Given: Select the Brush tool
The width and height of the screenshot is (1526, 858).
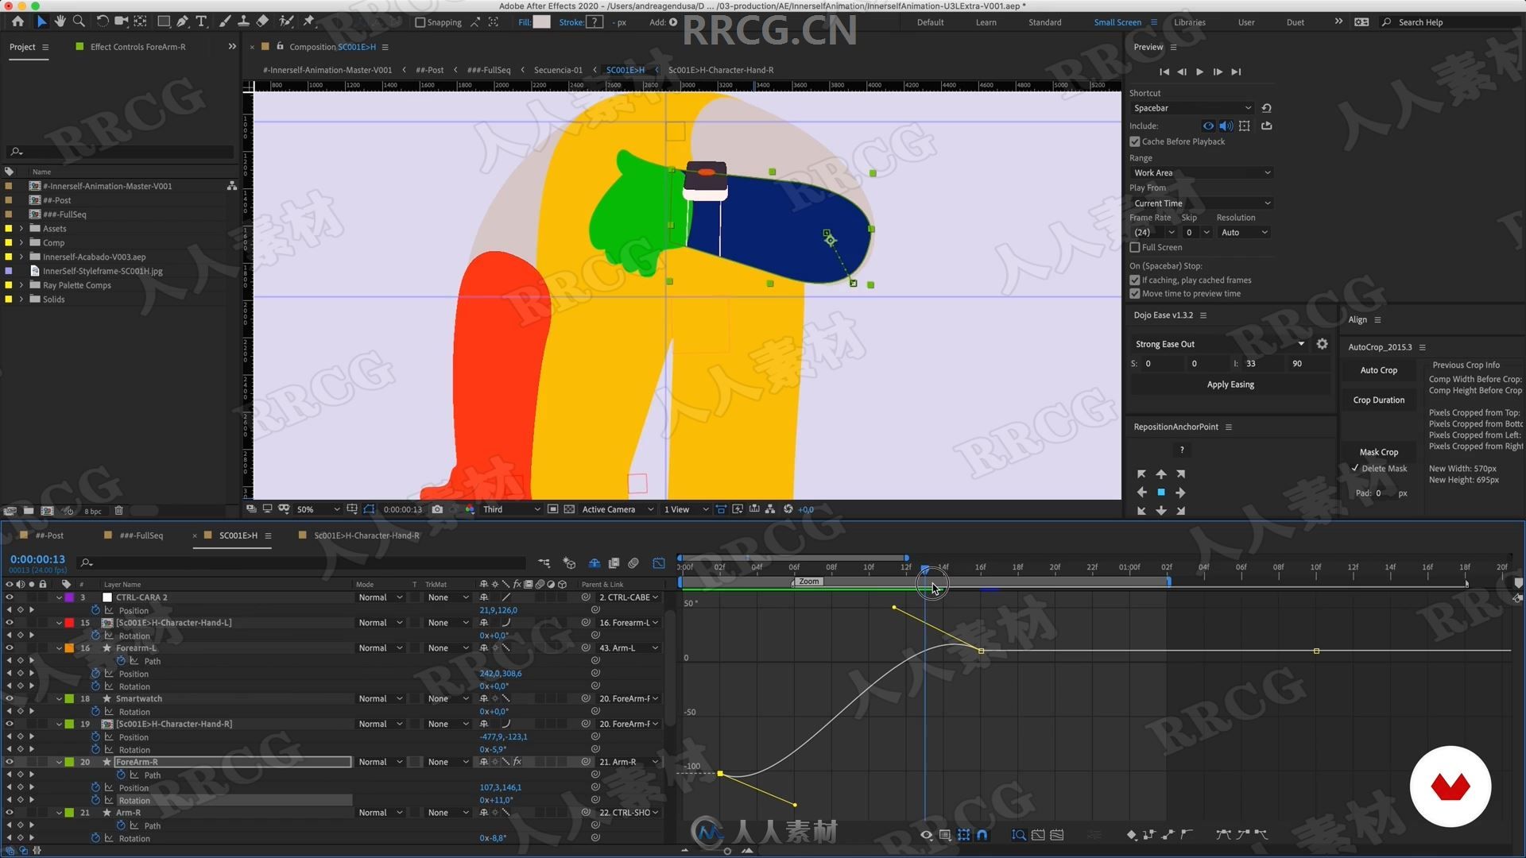Looking at the screenshot, I should point(225,21).
